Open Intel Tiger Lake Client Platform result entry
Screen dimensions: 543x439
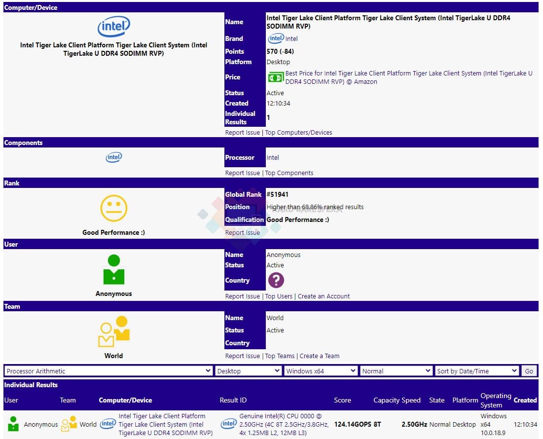tap(166, 425)
